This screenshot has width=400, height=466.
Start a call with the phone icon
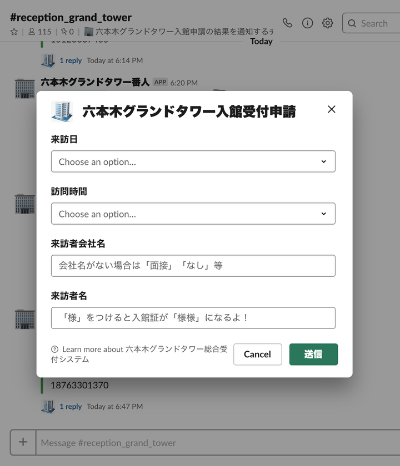[287, 23]
